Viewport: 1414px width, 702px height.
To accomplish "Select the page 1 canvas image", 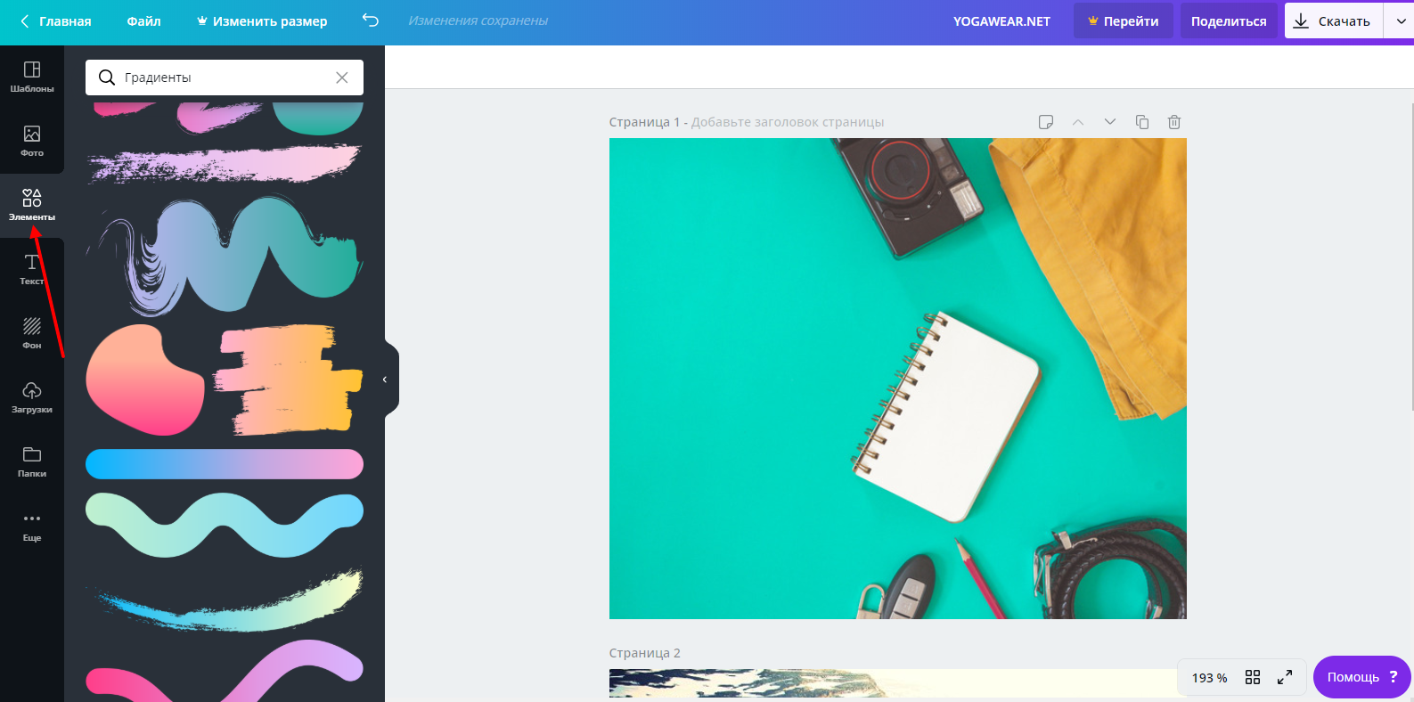I will pyautogui.click(x=898, y=379).
